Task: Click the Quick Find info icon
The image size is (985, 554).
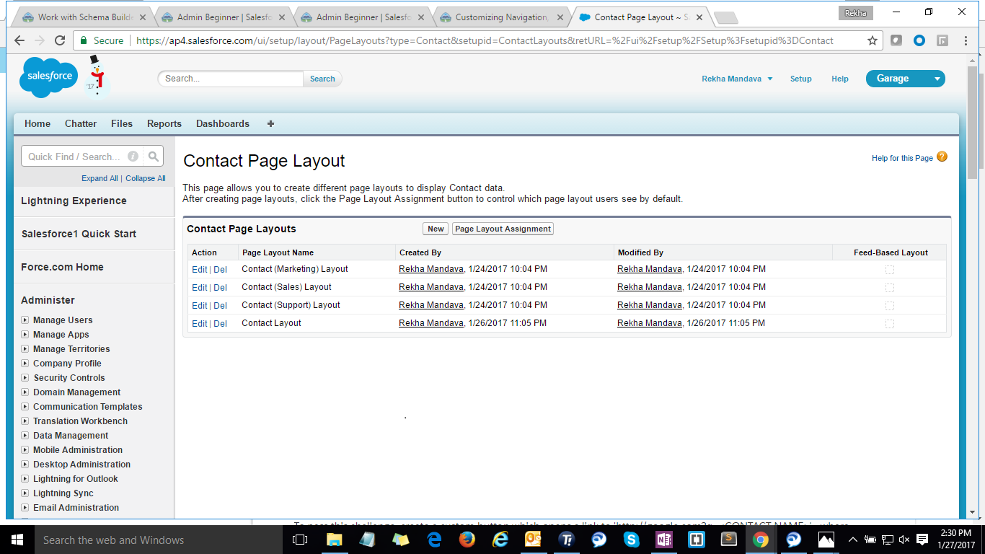Action: (x=133, y=156)
